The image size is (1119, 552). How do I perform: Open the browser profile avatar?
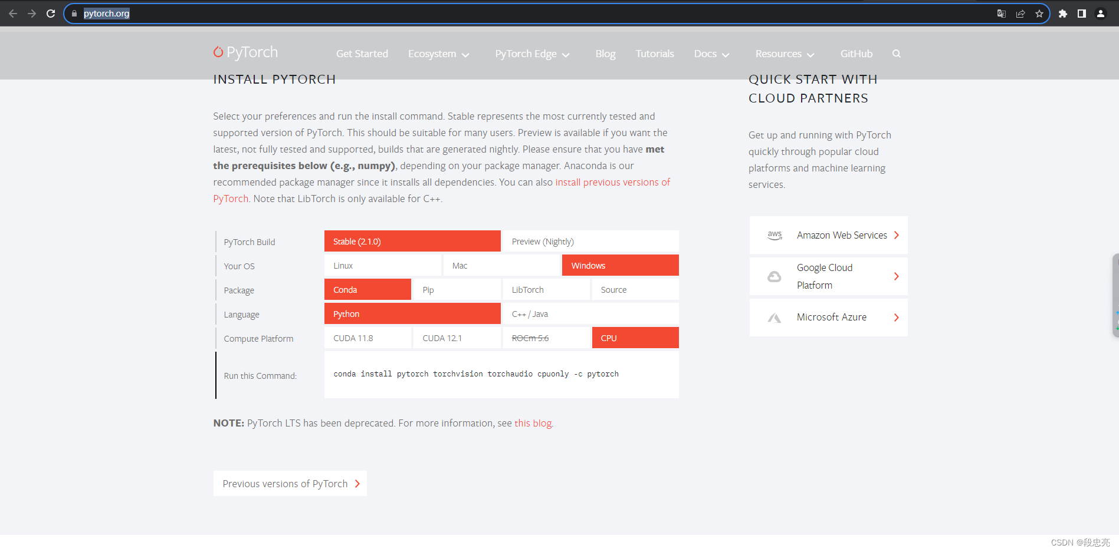pyautogui.click(x=1101, y=14)
